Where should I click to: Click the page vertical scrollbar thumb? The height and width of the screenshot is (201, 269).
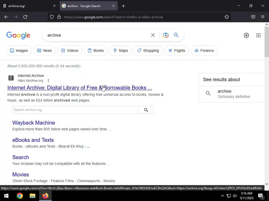(x=267, y=42)
